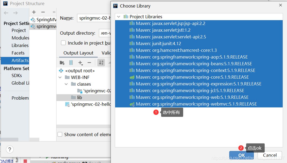The image size is (287, 163).
Task: Close the Choose Library dialog
Action: [x=281, y=5]
